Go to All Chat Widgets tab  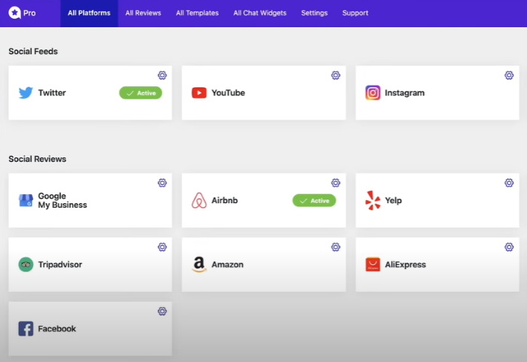click(260, 13)
